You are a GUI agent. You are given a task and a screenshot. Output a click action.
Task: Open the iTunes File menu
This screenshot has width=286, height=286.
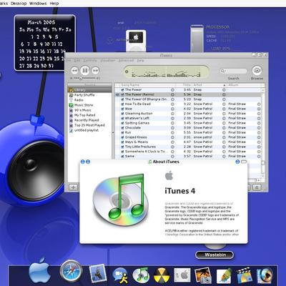click(x=69, y=61)
